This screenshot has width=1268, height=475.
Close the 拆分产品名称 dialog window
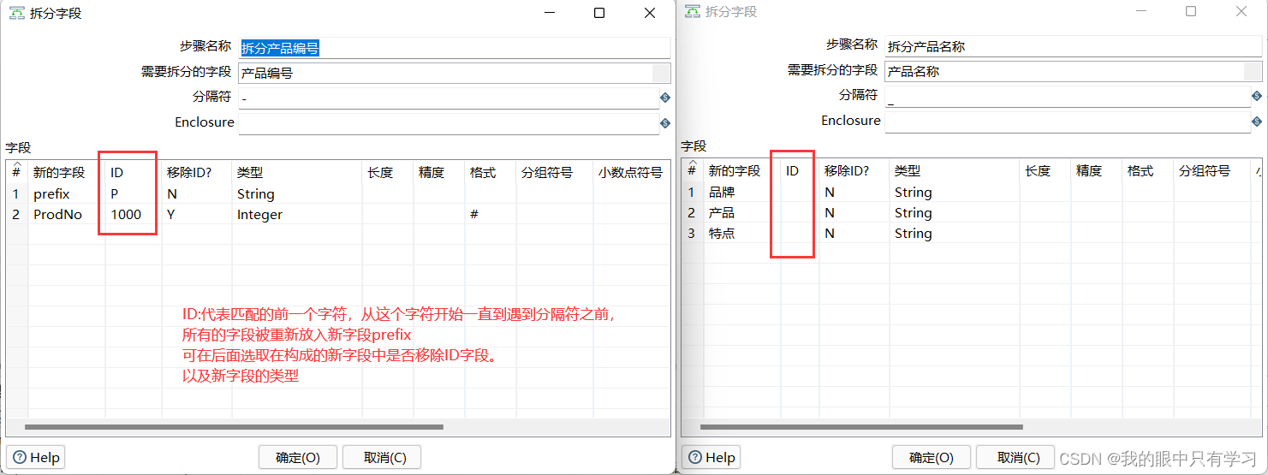1241,11
